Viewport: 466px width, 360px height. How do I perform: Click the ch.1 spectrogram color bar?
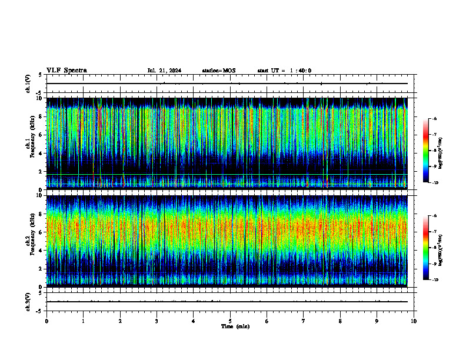tap(425, 151)
